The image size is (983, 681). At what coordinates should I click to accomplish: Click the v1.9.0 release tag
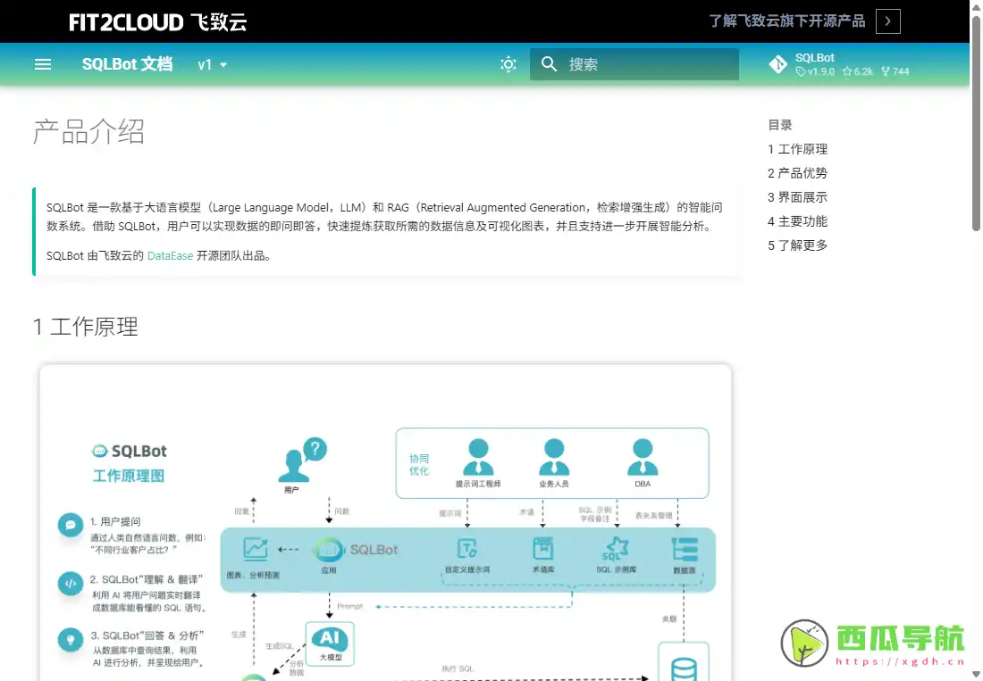[x=816, y=71]
